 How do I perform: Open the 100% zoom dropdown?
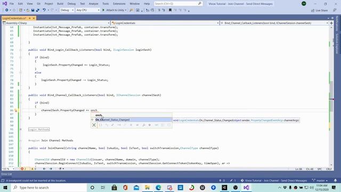[9, 169]
